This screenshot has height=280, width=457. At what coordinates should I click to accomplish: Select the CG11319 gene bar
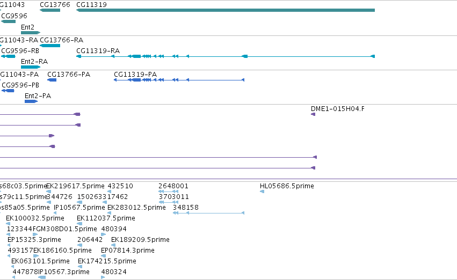click(226, 10)
